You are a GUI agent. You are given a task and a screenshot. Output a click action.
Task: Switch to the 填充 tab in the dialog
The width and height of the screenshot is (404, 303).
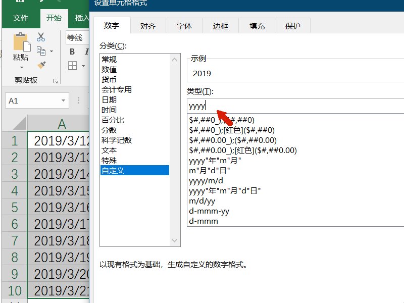coord(257,25)
